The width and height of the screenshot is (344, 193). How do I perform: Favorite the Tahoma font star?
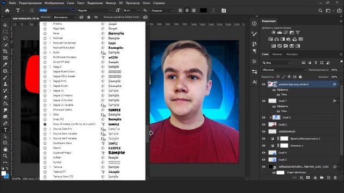(x=45, y=167)
